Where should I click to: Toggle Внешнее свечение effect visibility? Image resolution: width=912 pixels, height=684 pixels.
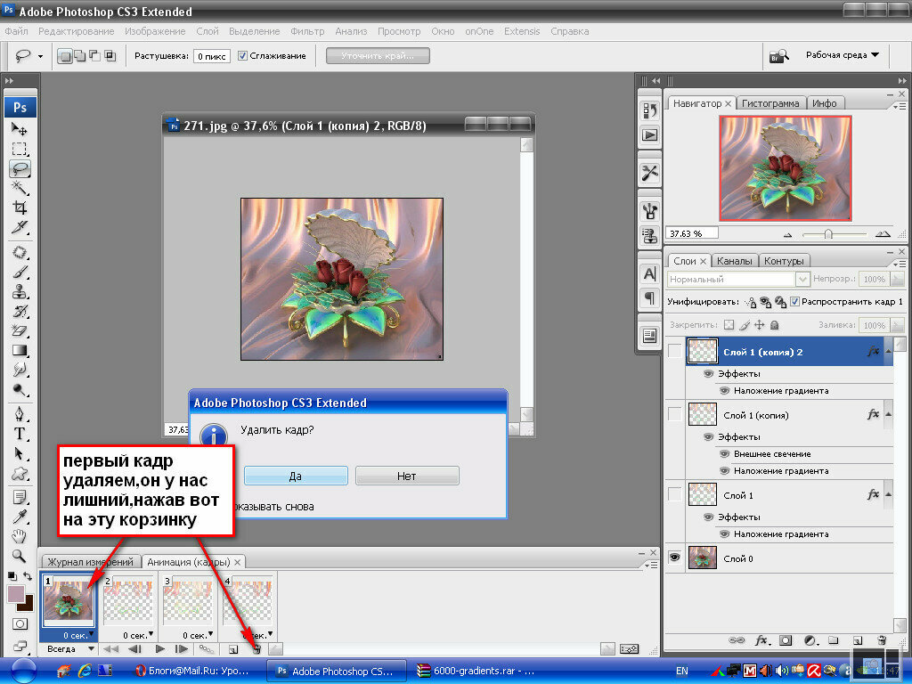coord(725,453)
